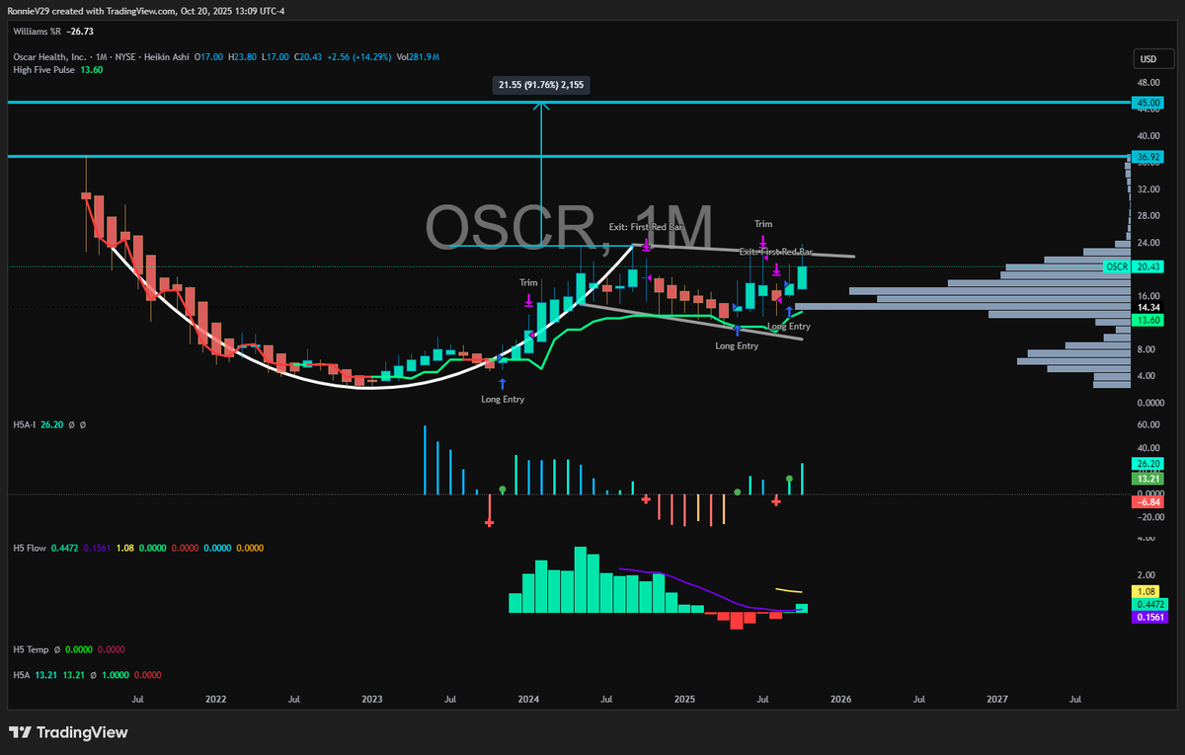Click the OSCR, 1M chart title text
Image resolution: width=1185 pixels, height=755 pixels.
click(569, 228)
